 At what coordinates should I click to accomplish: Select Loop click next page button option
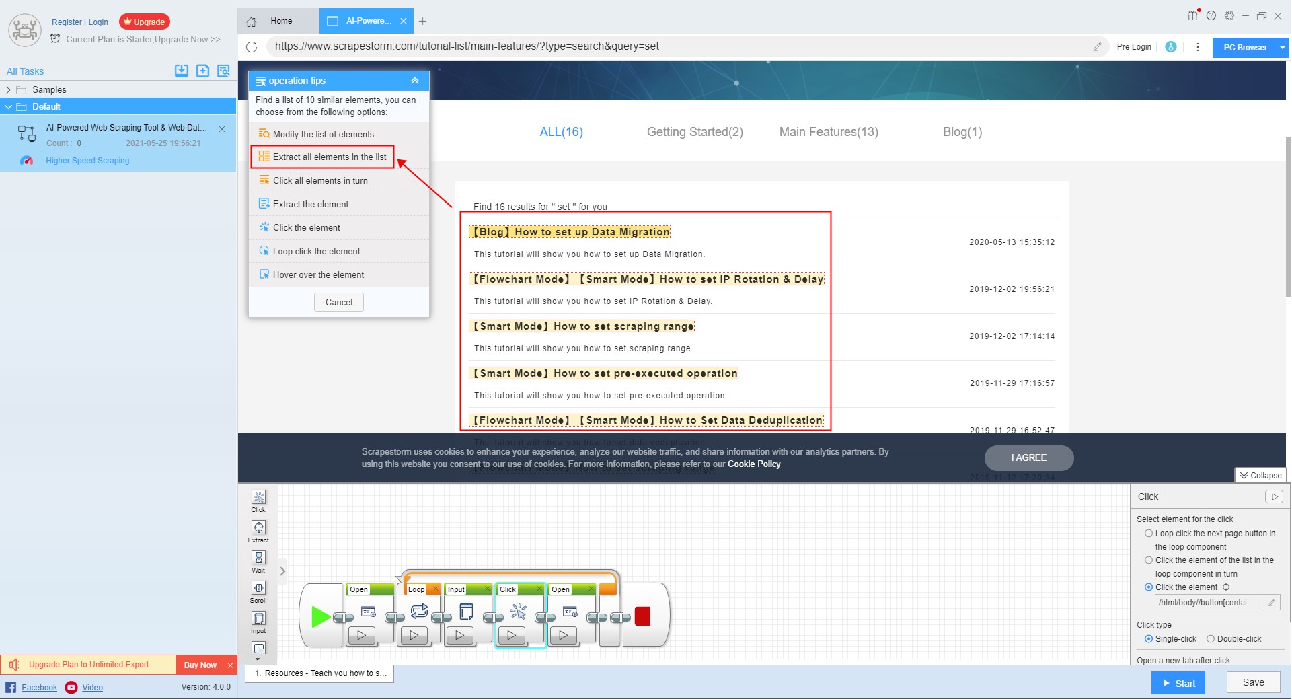coord(1149,534)
